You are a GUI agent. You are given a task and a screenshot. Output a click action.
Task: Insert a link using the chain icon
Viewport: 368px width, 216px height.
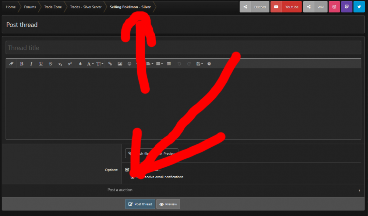(110, 64)
